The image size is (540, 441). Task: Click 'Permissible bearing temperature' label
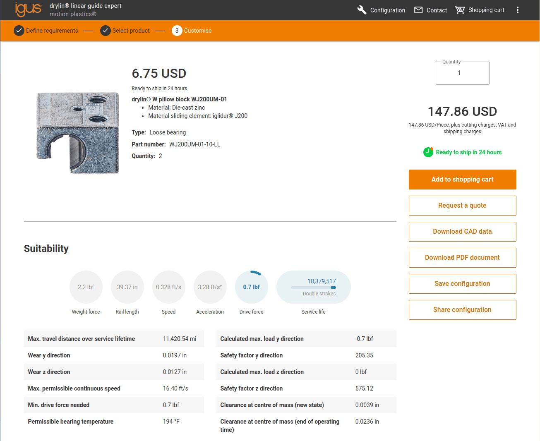pyautogui.click(x=71, y=422)
